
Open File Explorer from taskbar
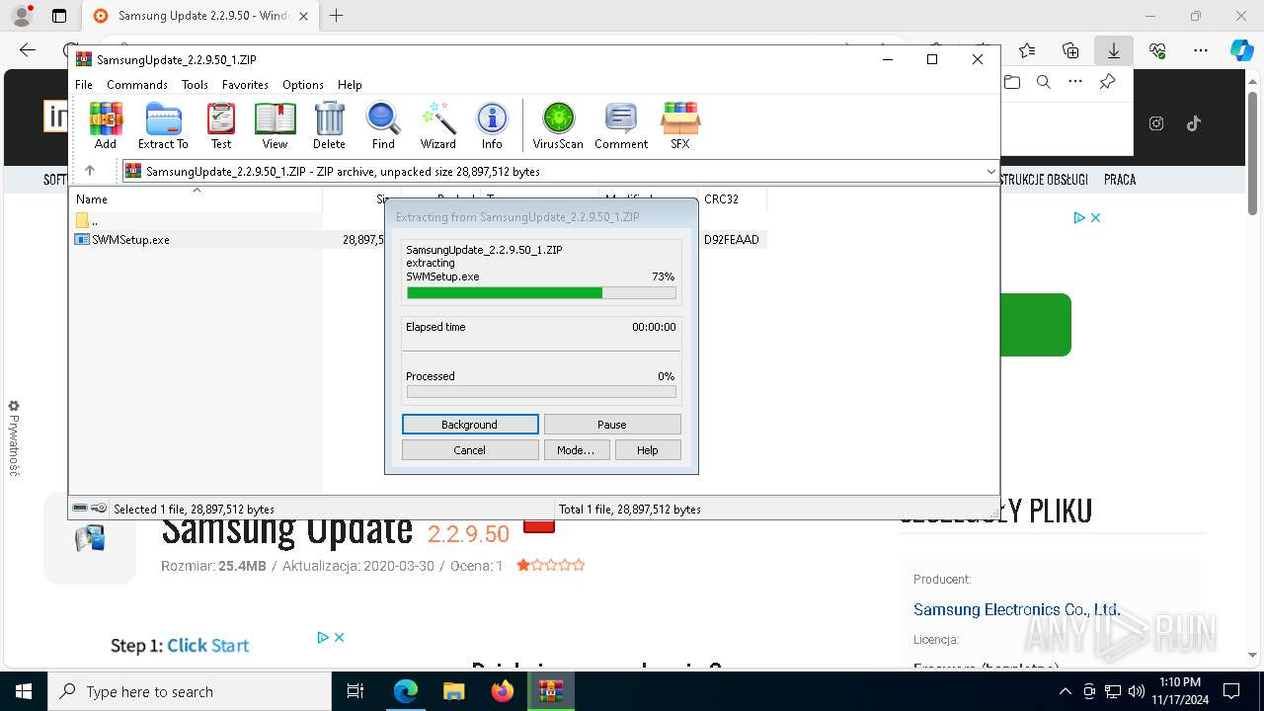[453, 691]
